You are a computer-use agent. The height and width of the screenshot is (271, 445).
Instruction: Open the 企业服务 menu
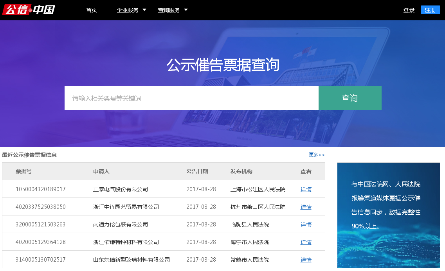[x=128, y=10]
